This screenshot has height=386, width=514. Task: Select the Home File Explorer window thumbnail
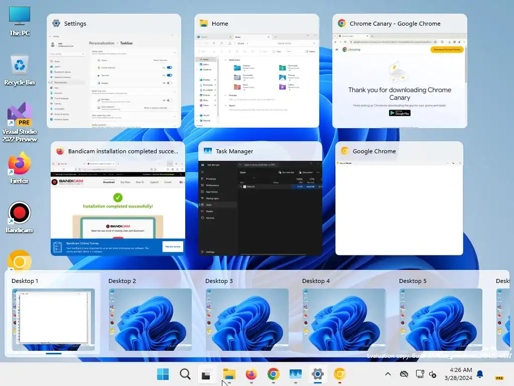pos(256,70)
